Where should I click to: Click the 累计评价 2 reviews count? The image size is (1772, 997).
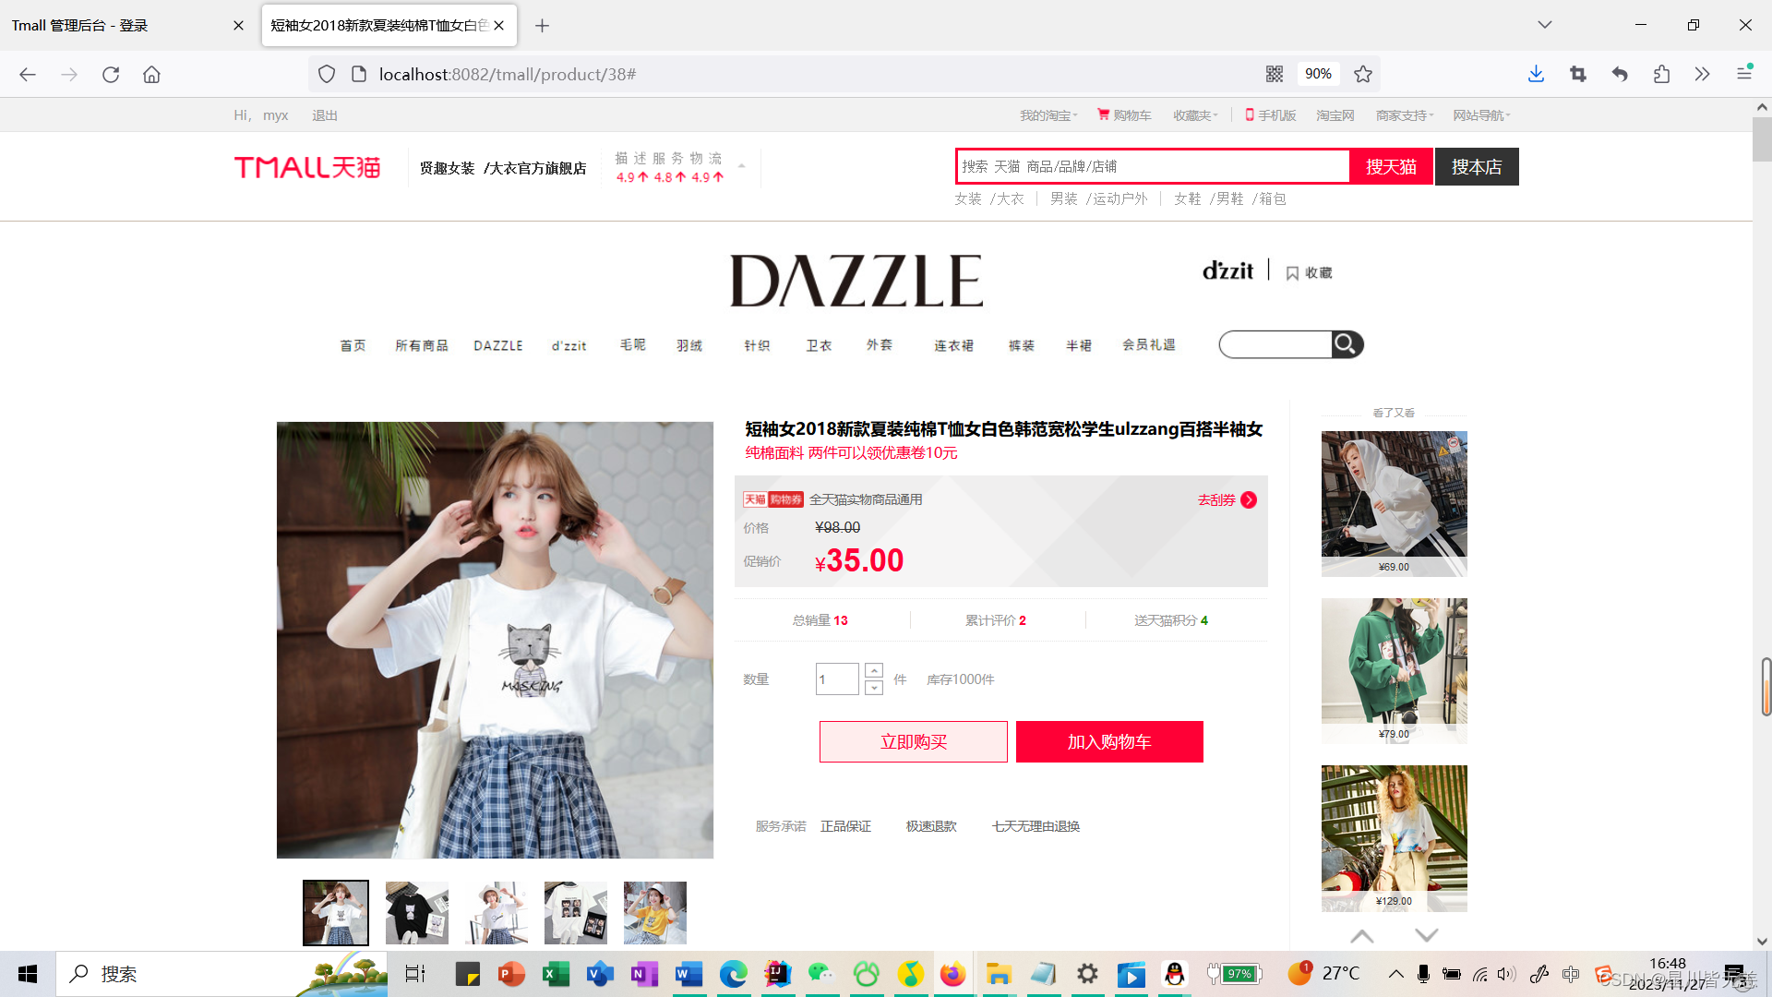coord(996,620)
